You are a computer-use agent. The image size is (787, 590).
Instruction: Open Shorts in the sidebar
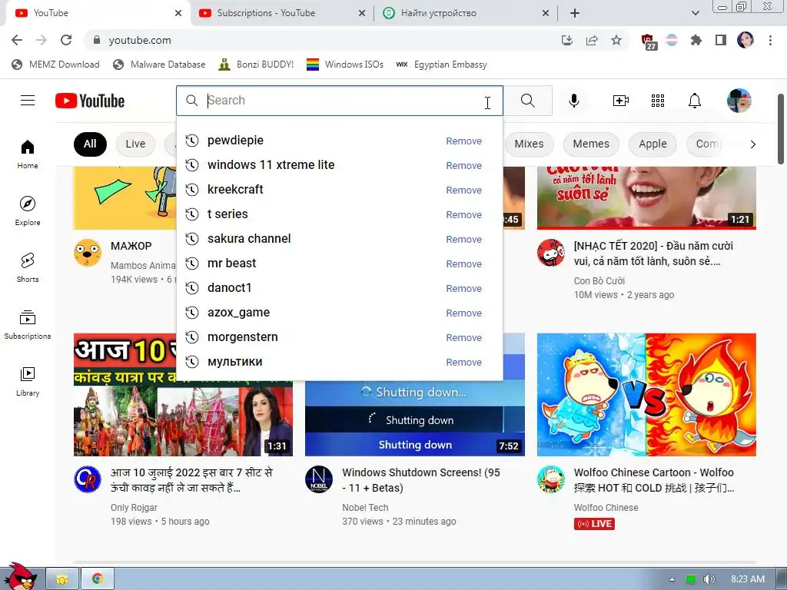pos(28,267)
